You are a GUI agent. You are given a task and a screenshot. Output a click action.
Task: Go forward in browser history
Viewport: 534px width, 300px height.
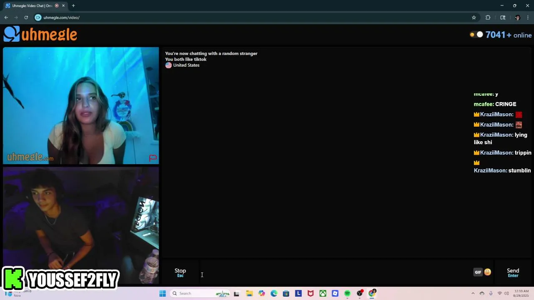click(16, 17)
